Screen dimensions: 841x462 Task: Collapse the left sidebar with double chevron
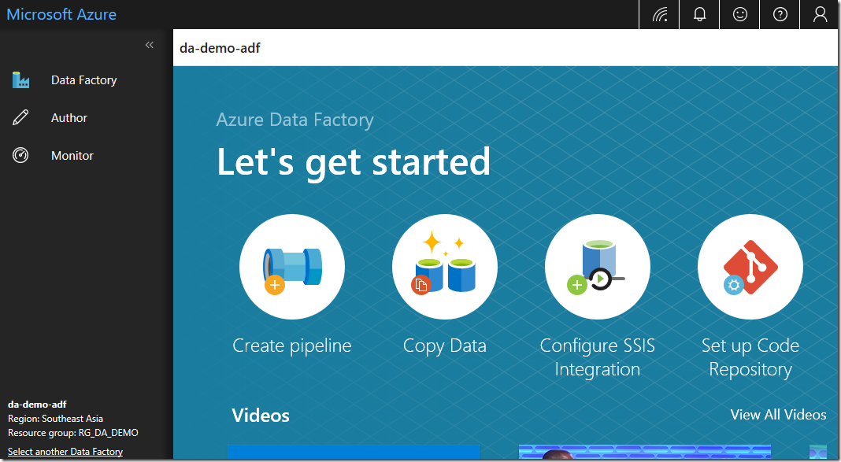click(150, 46)
